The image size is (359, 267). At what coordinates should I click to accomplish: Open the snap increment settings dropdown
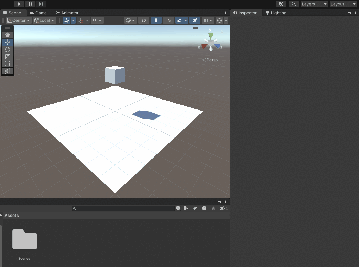coord(97,20)
